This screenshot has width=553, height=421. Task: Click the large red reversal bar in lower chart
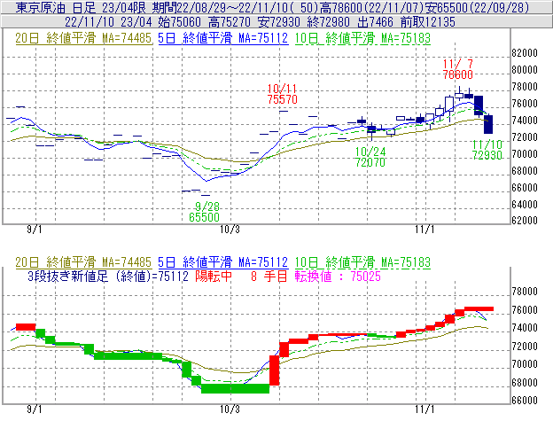pos(275,370)
